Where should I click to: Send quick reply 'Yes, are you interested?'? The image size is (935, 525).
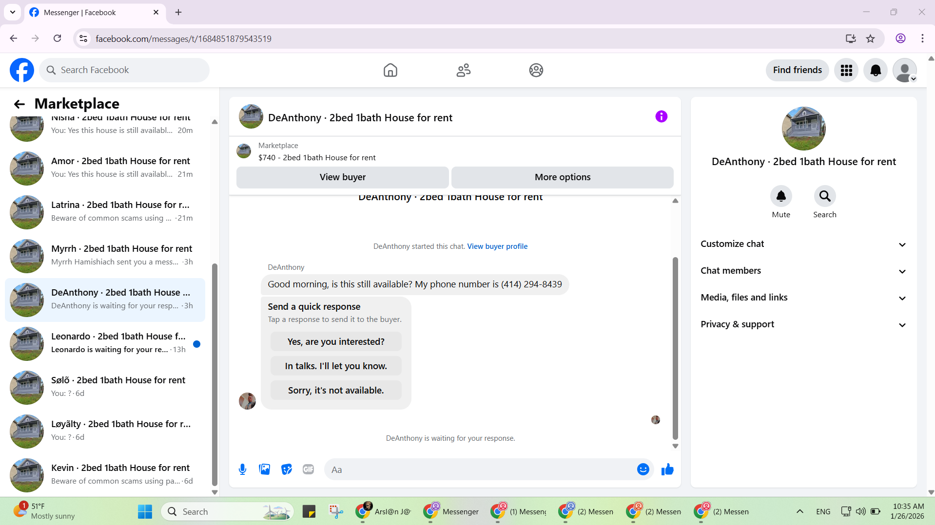point(336,342)
